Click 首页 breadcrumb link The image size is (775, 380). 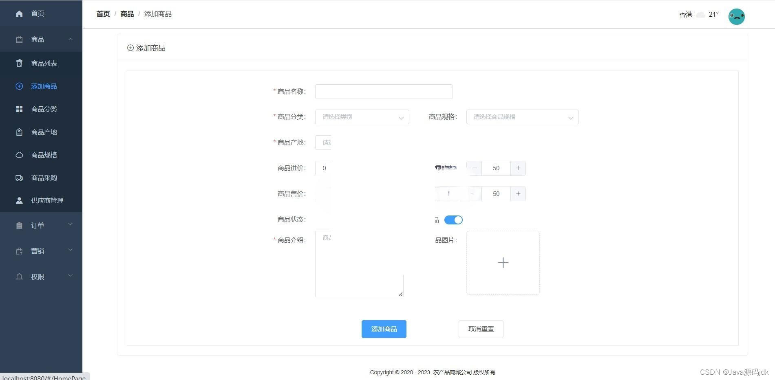click(x=103, y=14)
